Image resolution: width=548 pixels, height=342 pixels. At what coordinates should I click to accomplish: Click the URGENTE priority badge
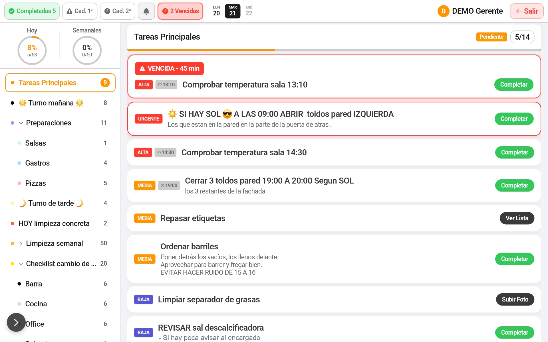149,119
